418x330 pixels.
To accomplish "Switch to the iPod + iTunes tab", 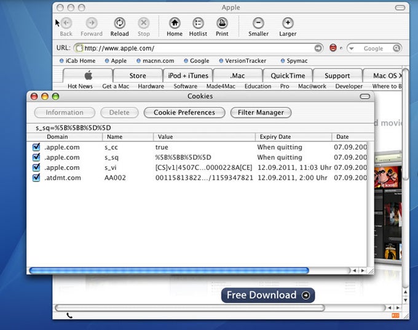I will 188,76.
